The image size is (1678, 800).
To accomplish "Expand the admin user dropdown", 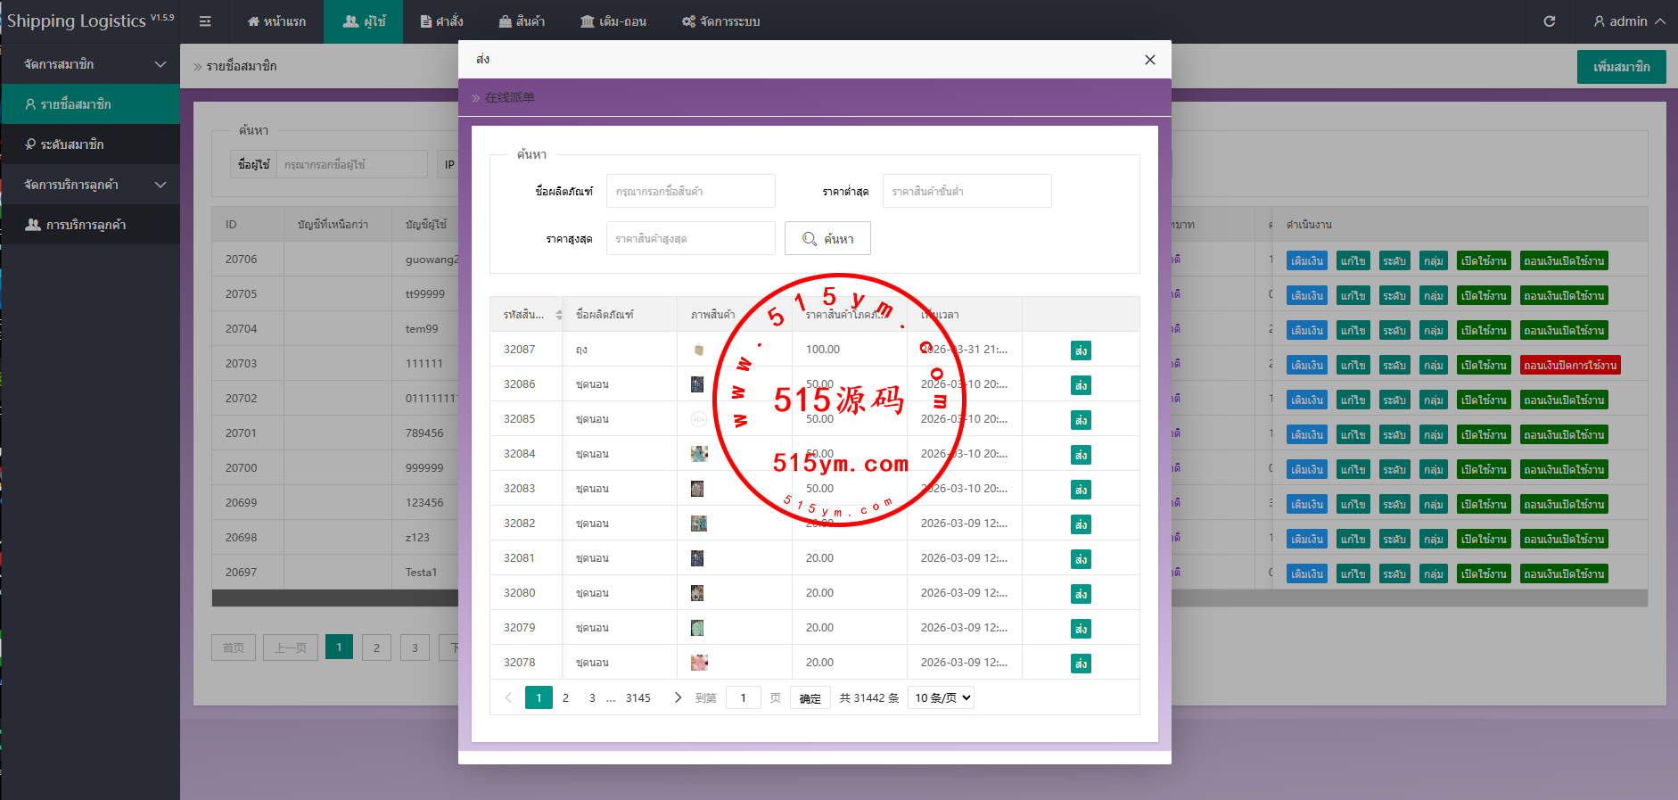I will point(1629,21).
